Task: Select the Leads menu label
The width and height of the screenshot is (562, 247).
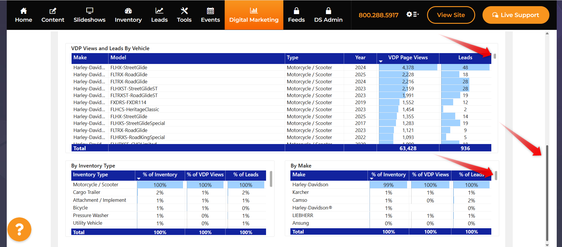Action: [159, 20]
